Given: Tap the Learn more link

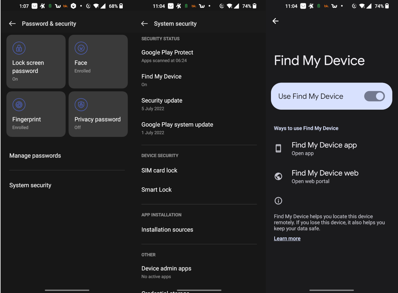Looking at the screenshot, I should (x=287, y=238).
